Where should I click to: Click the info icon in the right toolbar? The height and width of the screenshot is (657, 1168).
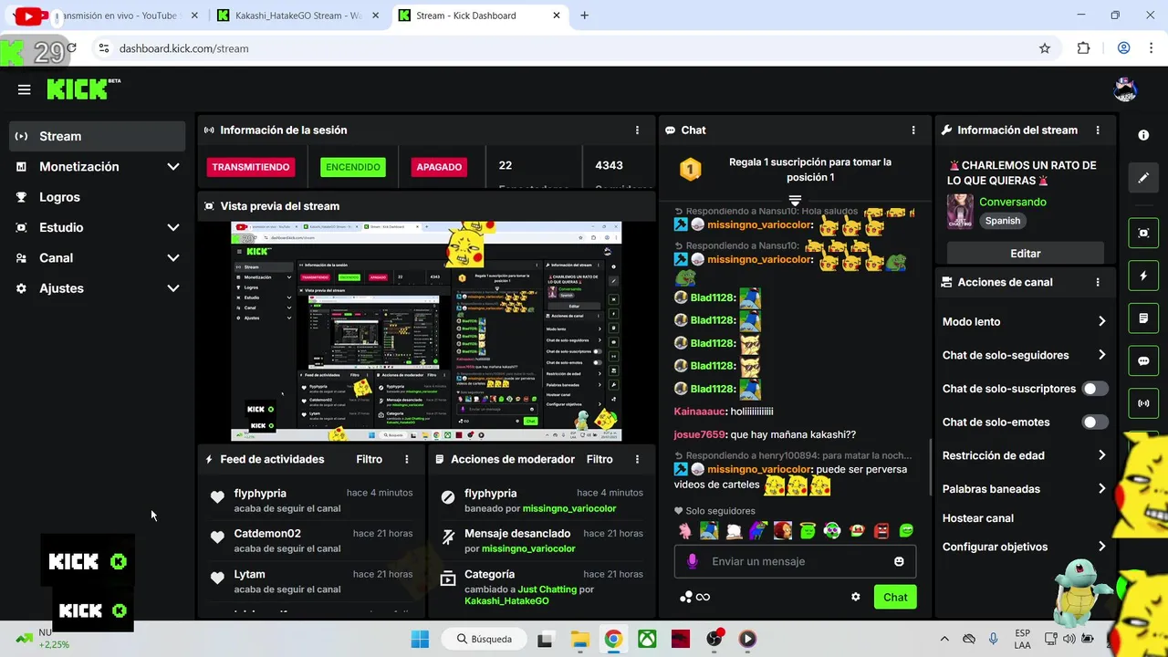pos(1143,135)
